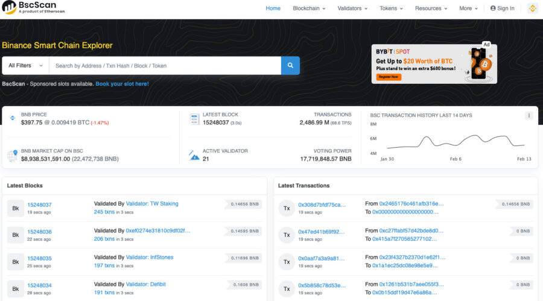The height and width of the screenshot is (301, 543).
Task: Expand the Validators menu dropdown
Action: (x=352, y=8)
